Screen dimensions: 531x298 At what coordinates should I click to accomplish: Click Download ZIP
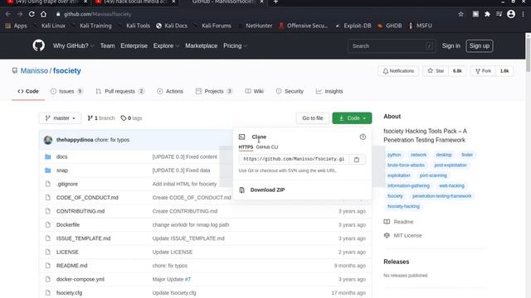(267, 190)
